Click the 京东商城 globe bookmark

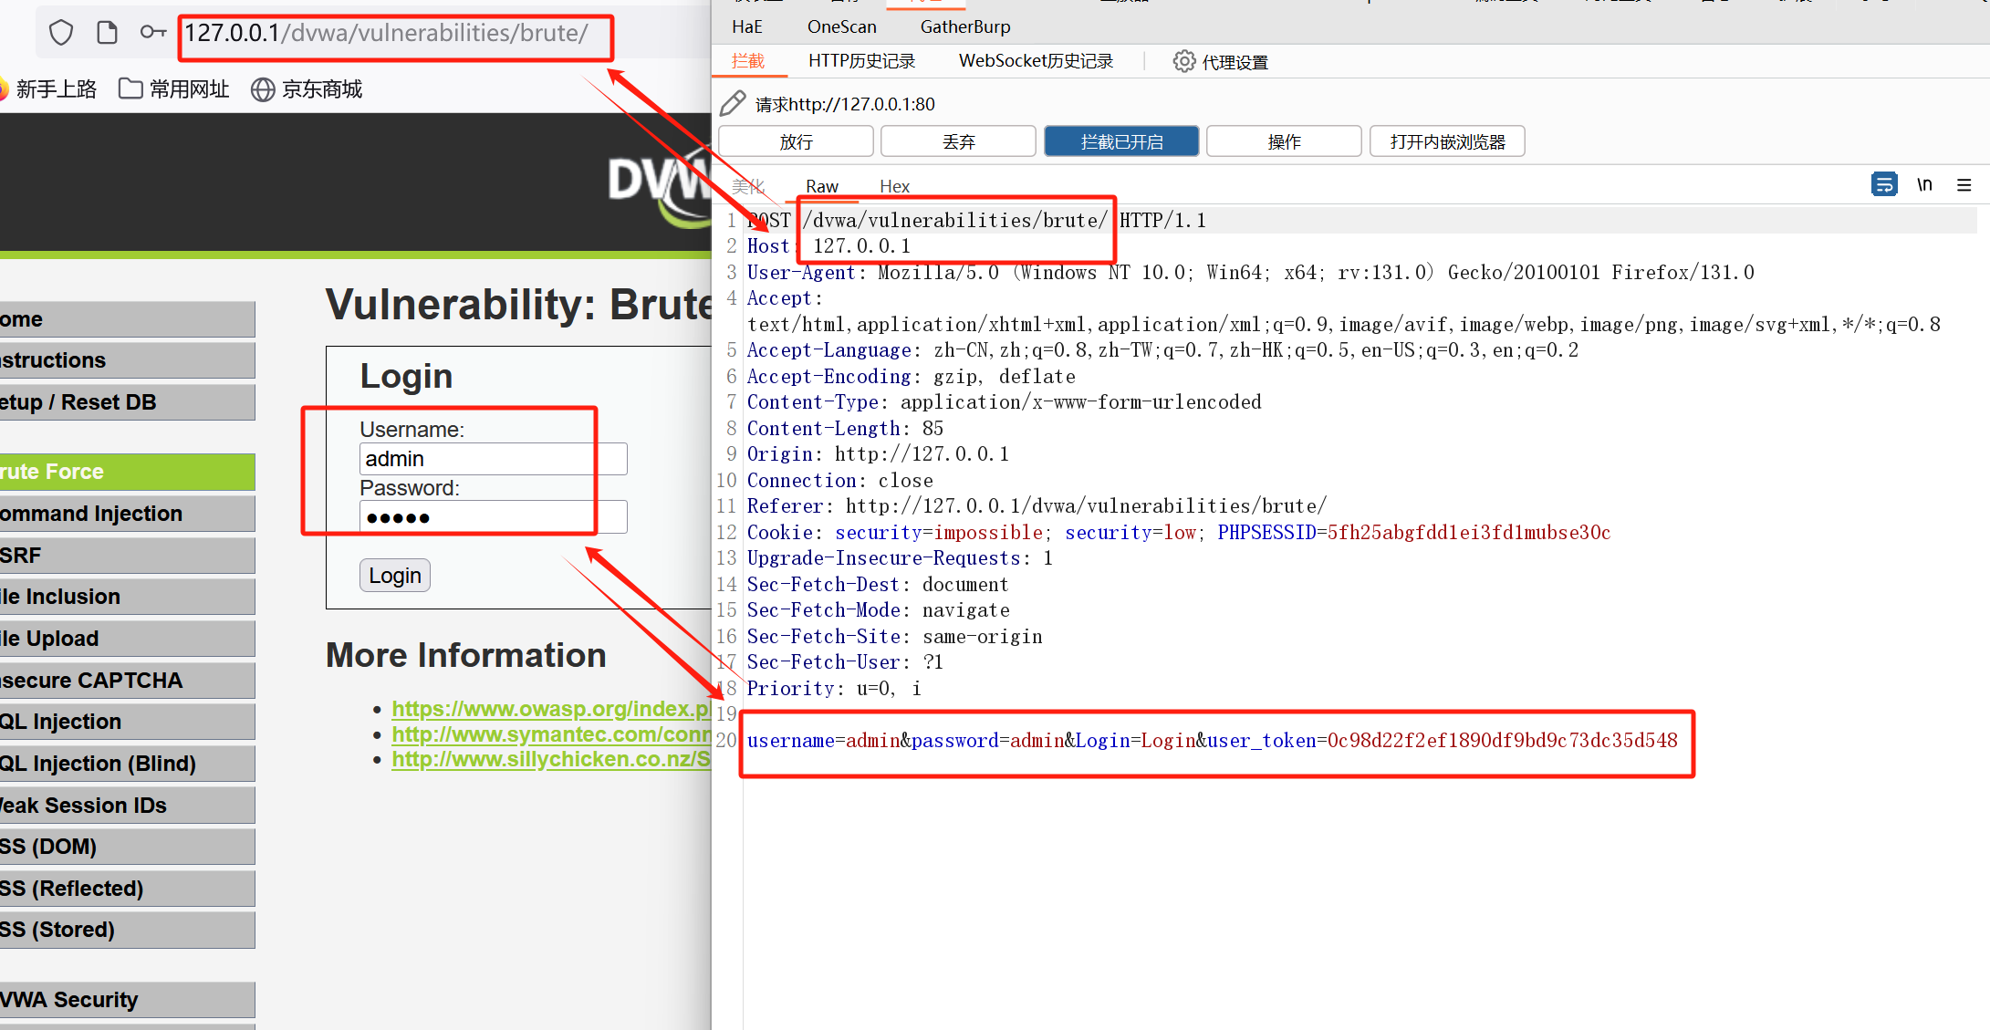[307, 89]
